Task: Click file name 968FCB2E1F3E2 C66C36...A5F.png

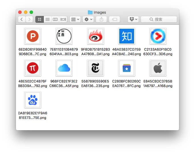Action: 64,83
